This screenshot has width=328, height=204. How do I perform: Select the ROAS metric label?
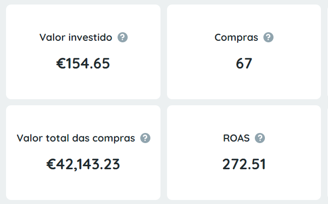(x=236, y=138)
